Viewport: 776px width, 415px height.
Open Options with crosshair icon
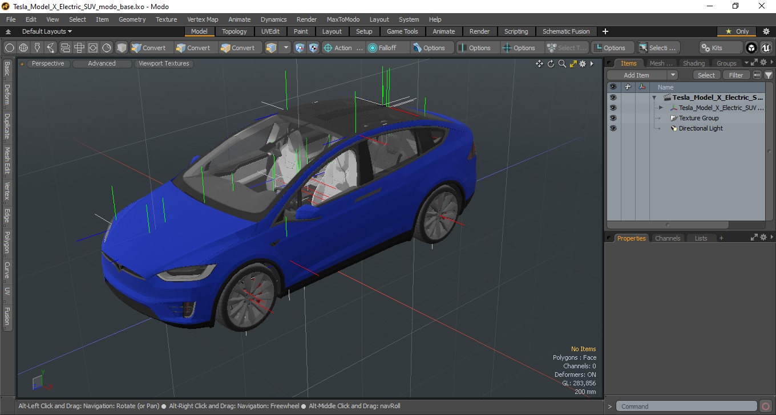pyautogui.click(x=523, y=48)
